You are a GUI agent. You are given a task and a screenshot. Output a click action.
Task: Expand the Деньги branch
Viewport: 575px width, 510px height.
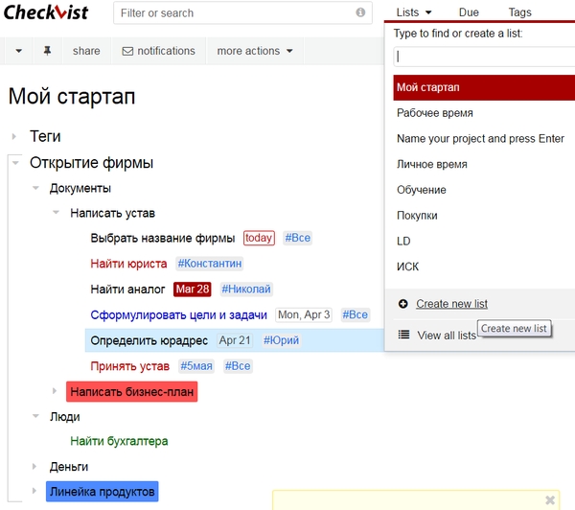pyautogui.click(x=35, y=467)
